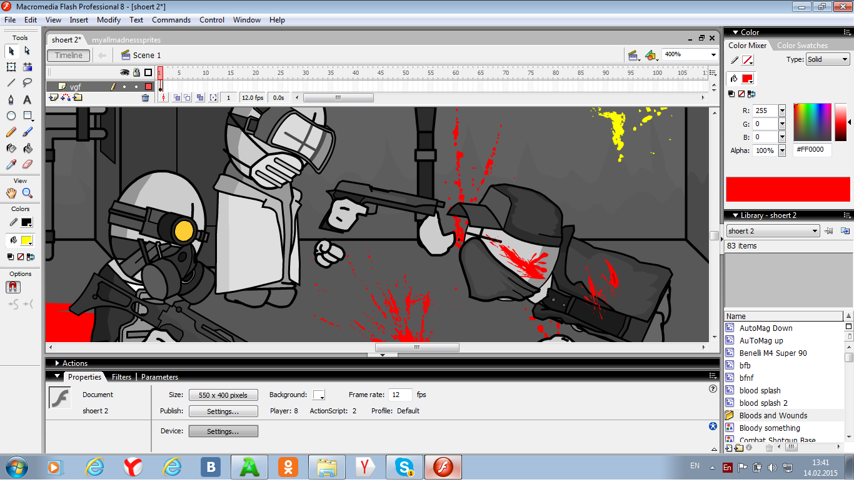Select the Subselection tool
Viewport: 854px width, 482px height.
pyautogui.click(x=28, y=51)
